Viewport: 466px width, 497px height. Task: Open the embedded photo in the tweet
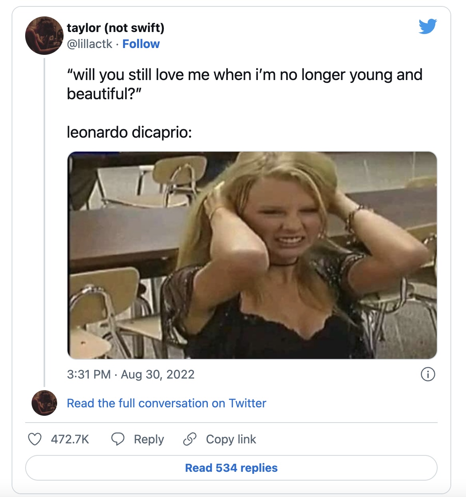click(252, 255)
